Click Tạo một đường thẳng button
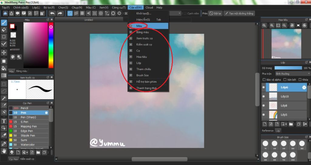The image size is (311, 165). pos(239,13)
